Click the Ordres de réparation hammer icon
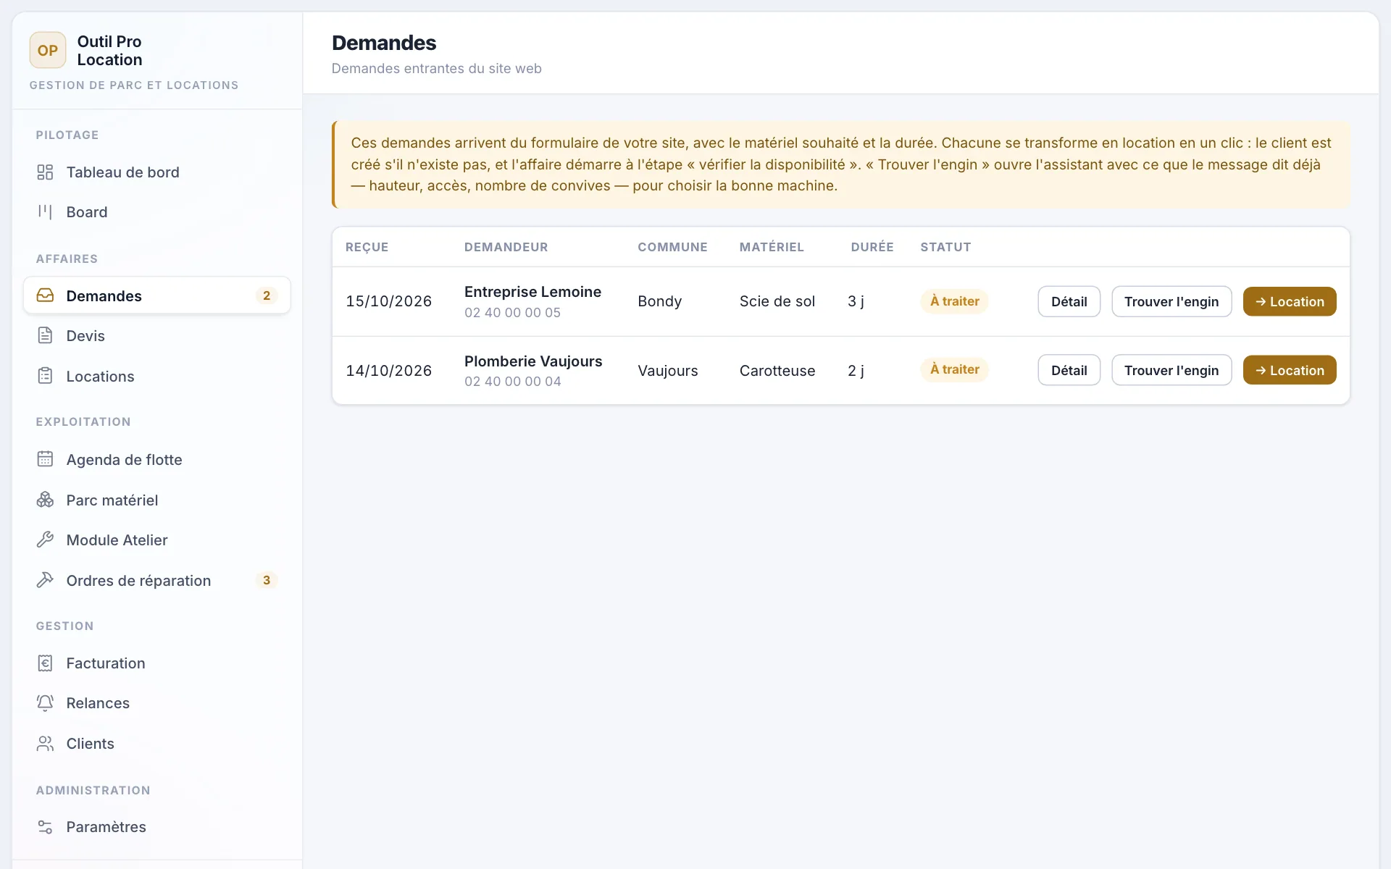 tap(45, 580)
